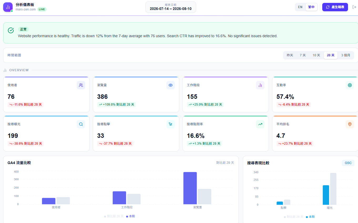Screen dimensions: 358x223
Task: Click the cursor icon on 搜尋點擊 card
Action: [x=171, y=124]
